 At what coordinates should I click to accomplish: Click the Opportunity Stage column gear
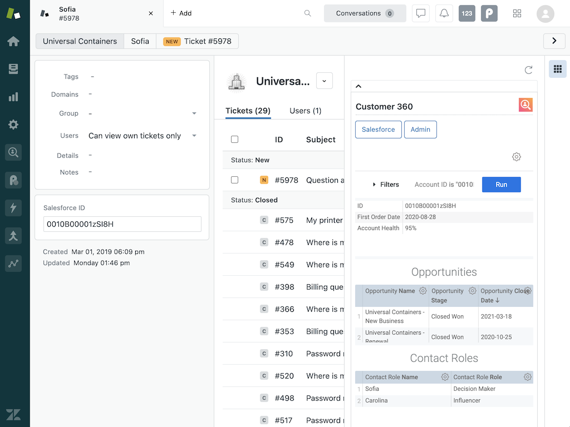click(472, 291)
